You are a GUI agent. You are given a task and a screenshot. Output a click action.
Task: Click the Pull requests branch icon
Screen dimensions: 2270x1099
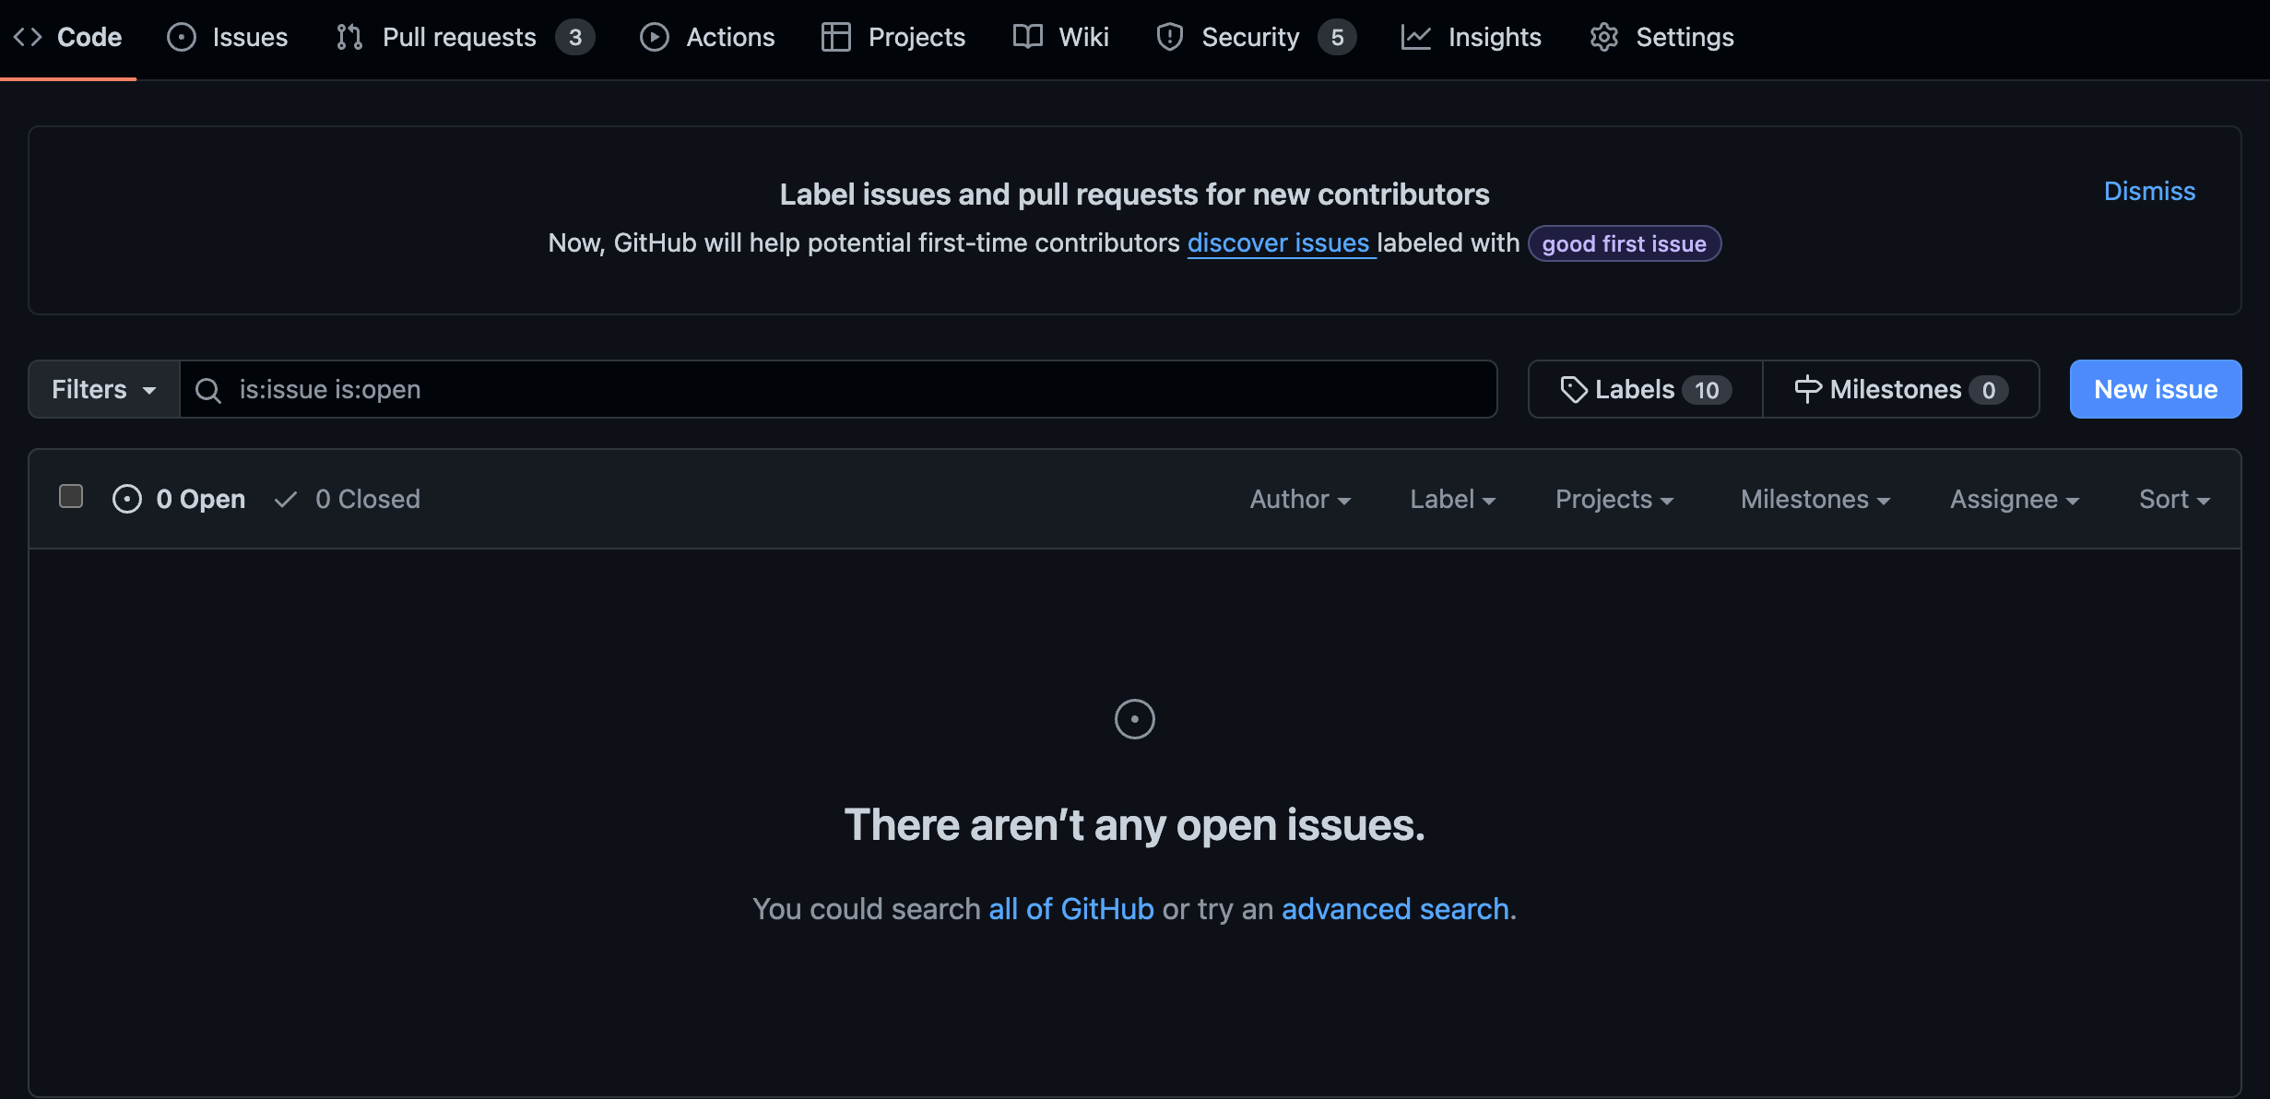(349, 37)
